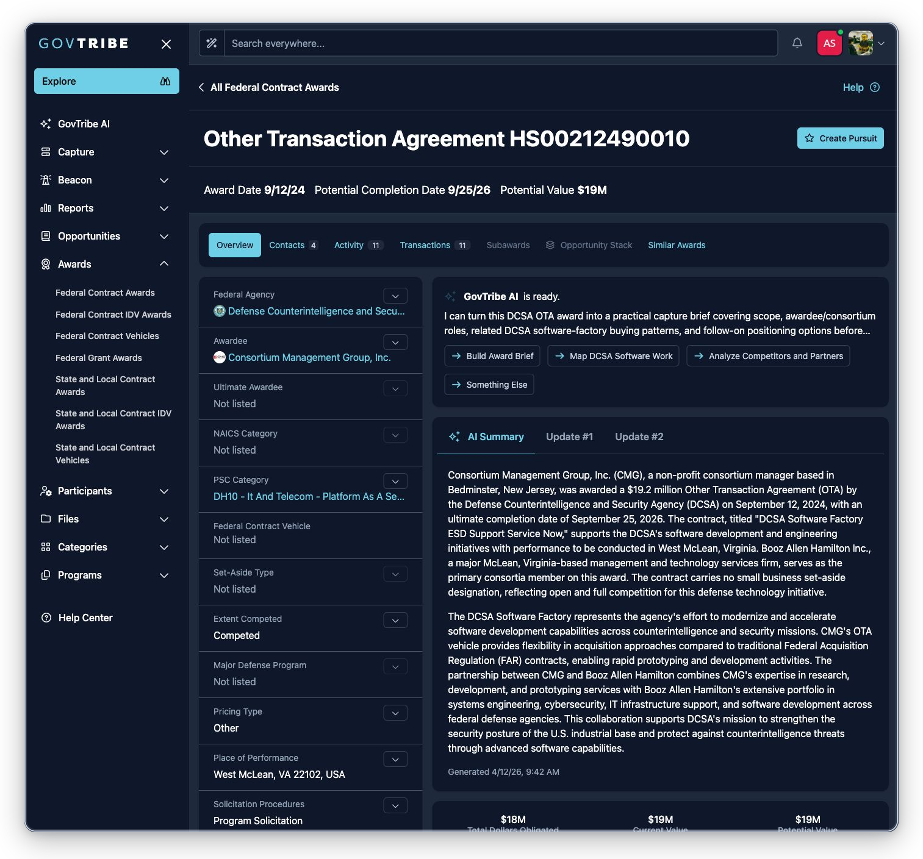
Task: Click the Help circle icon at top right
Action: click(875, 87)
